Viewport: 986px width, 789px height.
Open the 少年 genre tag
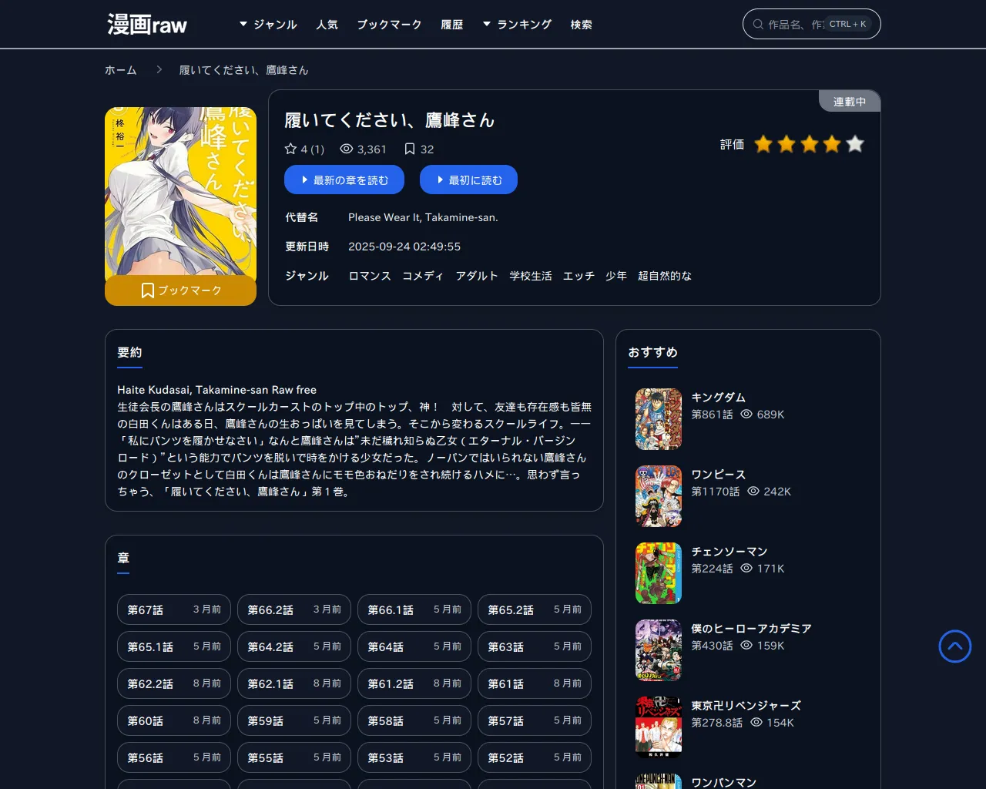[616, 276]
